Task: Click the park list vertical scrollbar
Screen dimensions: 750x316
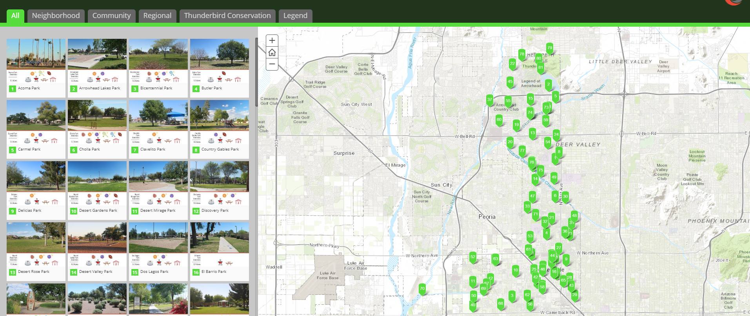Action: click(256, 72)
